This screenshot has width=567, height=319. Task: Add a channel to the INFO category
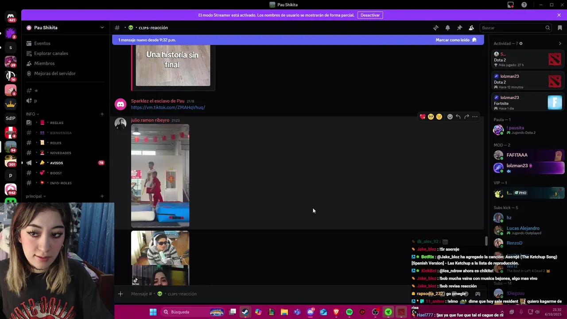tap(102, 114)
